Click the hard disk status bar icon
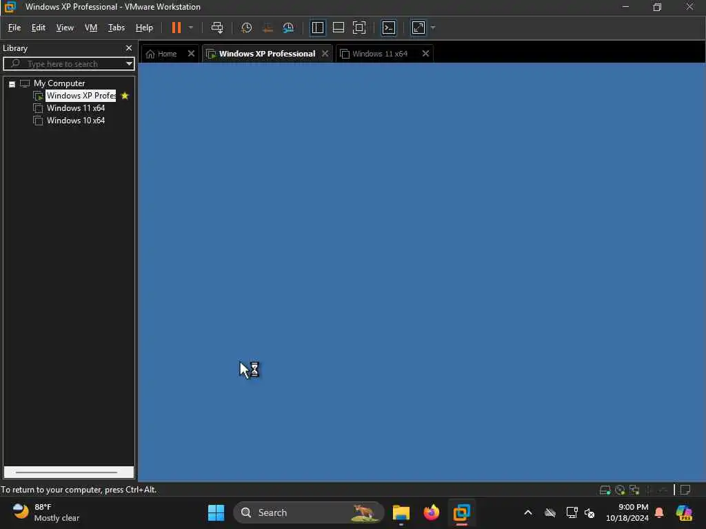The height and width of the screenshot is (529, 706). pos(605,490)
